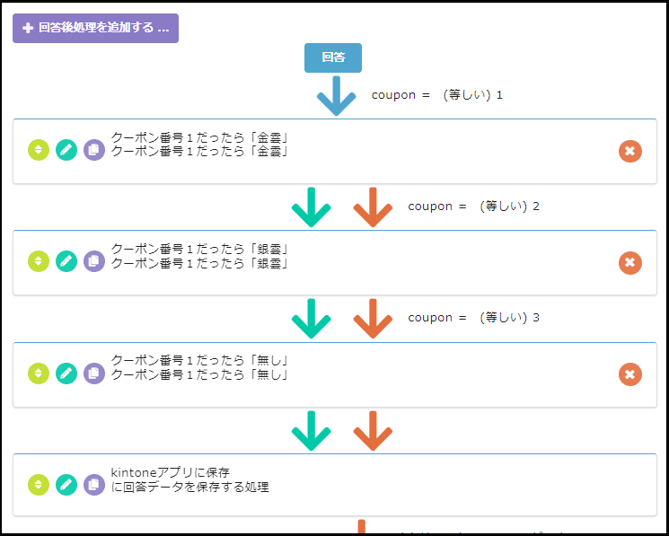Duplicate the 金雲 process with copy icon
Viewport: 669px width, 536px height.
pos(94,150)
